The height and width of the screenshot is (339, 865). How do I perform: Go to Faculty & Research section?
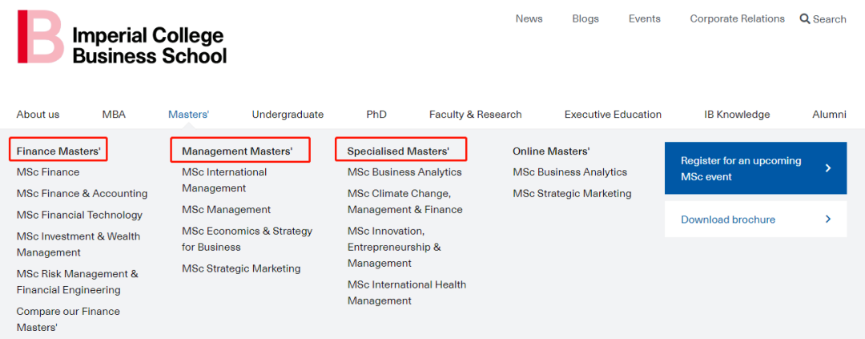[x=476, y=115]
